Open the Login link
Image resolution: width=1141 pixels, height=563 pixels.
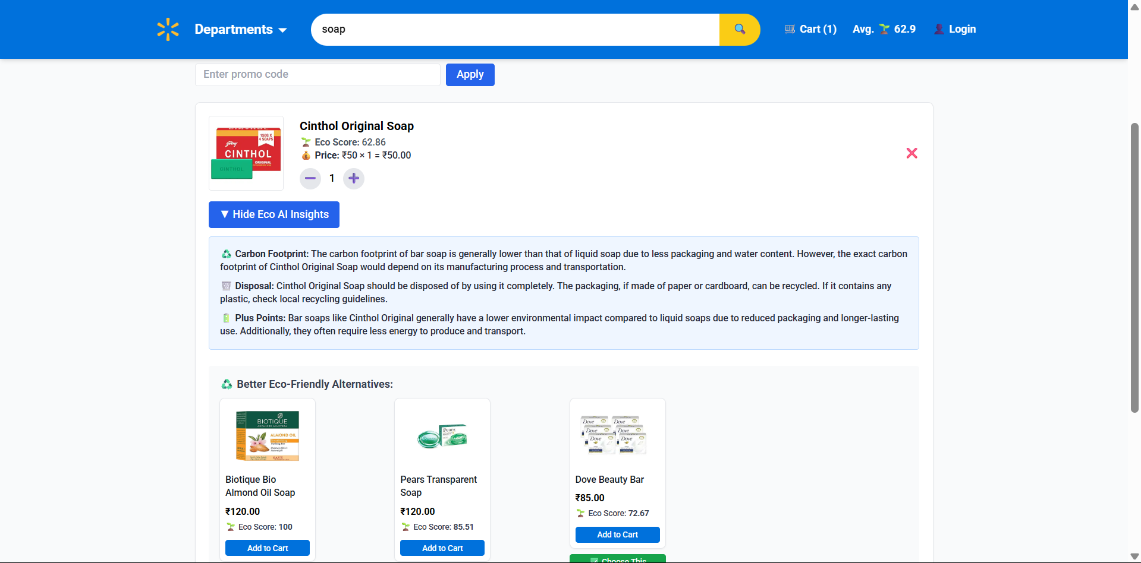click(x=955, y=29)
